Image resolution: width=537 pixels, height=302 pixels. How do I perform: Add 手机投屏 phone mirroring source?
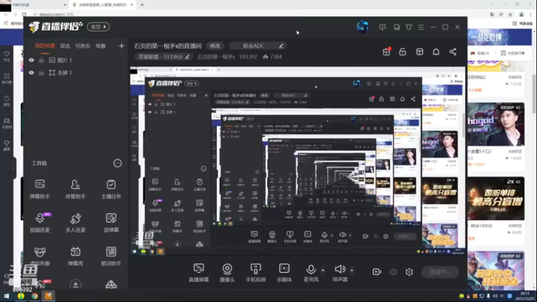click(256, 272)
